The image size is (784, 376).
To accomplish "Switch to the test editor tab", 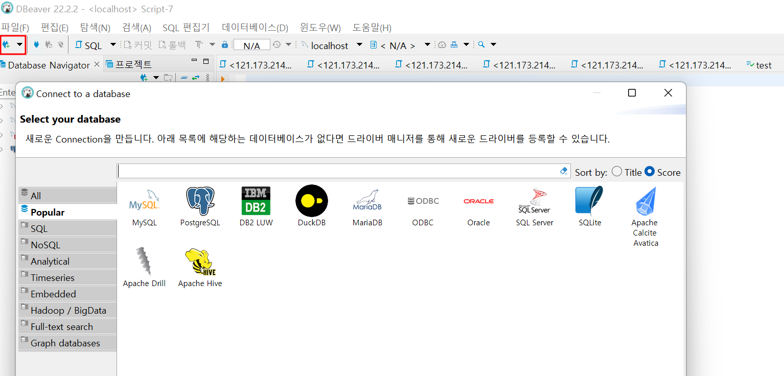I will (x=759, y=65).
